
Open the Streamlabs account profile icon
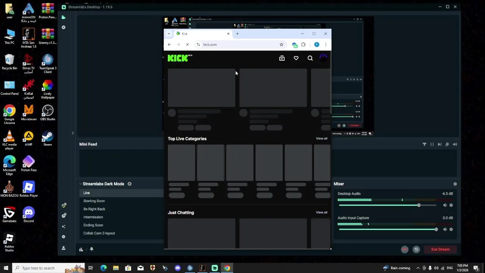coord(63,248)
